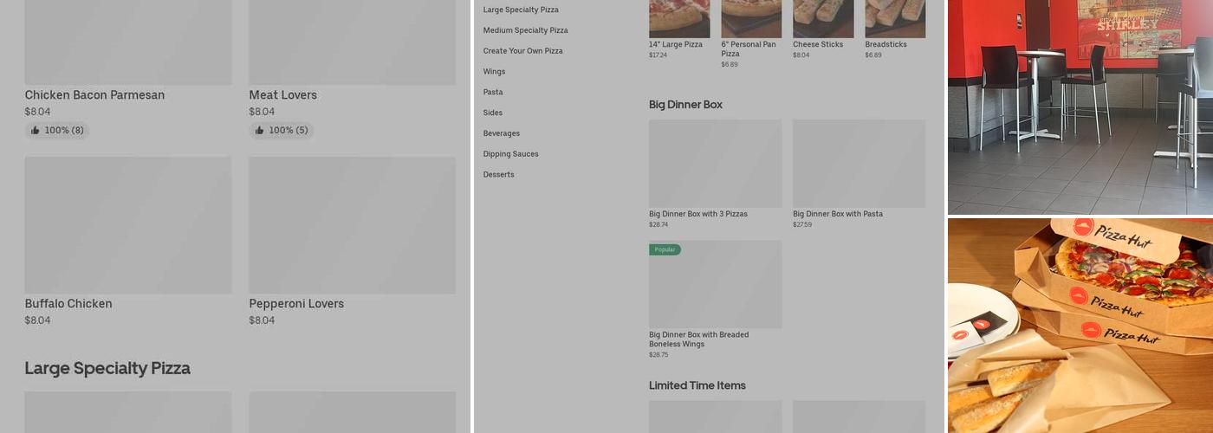The width and height of the screenshot is (1213, 433).
Task: Open Big Dinner Box with 3 Pizzas image
Action: click(716, 164)
